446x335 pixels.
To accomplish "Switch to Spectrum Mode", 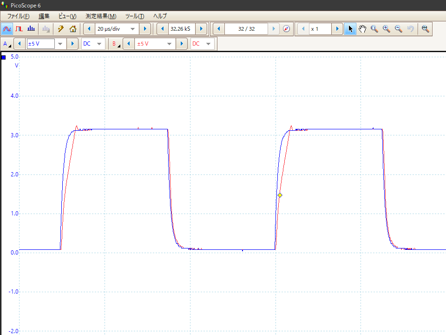I will click(31, 29).
